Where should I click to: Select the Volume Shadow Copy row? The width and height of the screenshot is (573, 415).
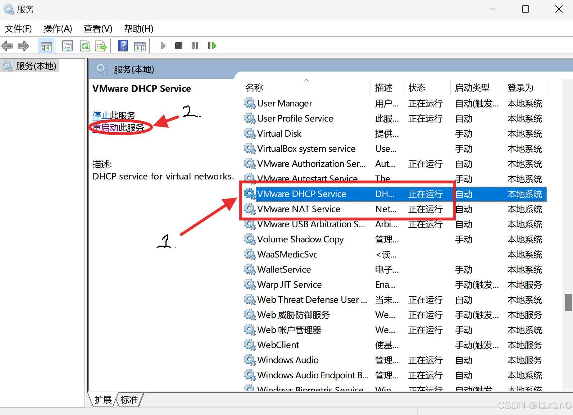pos(395,240)
